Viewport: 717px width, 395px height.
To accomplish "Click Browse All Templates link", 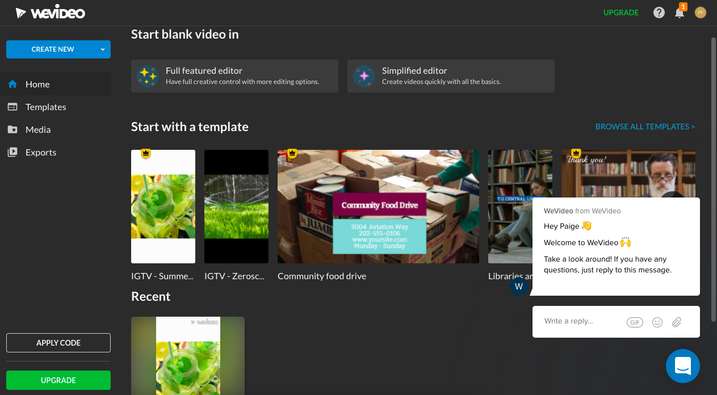I will 645,127.
